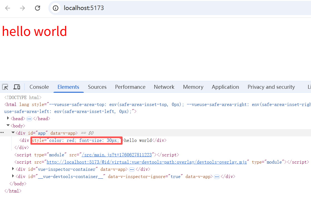Open the Application tab
Viewport: 311px width, 202px height.
tap(225, 87)
